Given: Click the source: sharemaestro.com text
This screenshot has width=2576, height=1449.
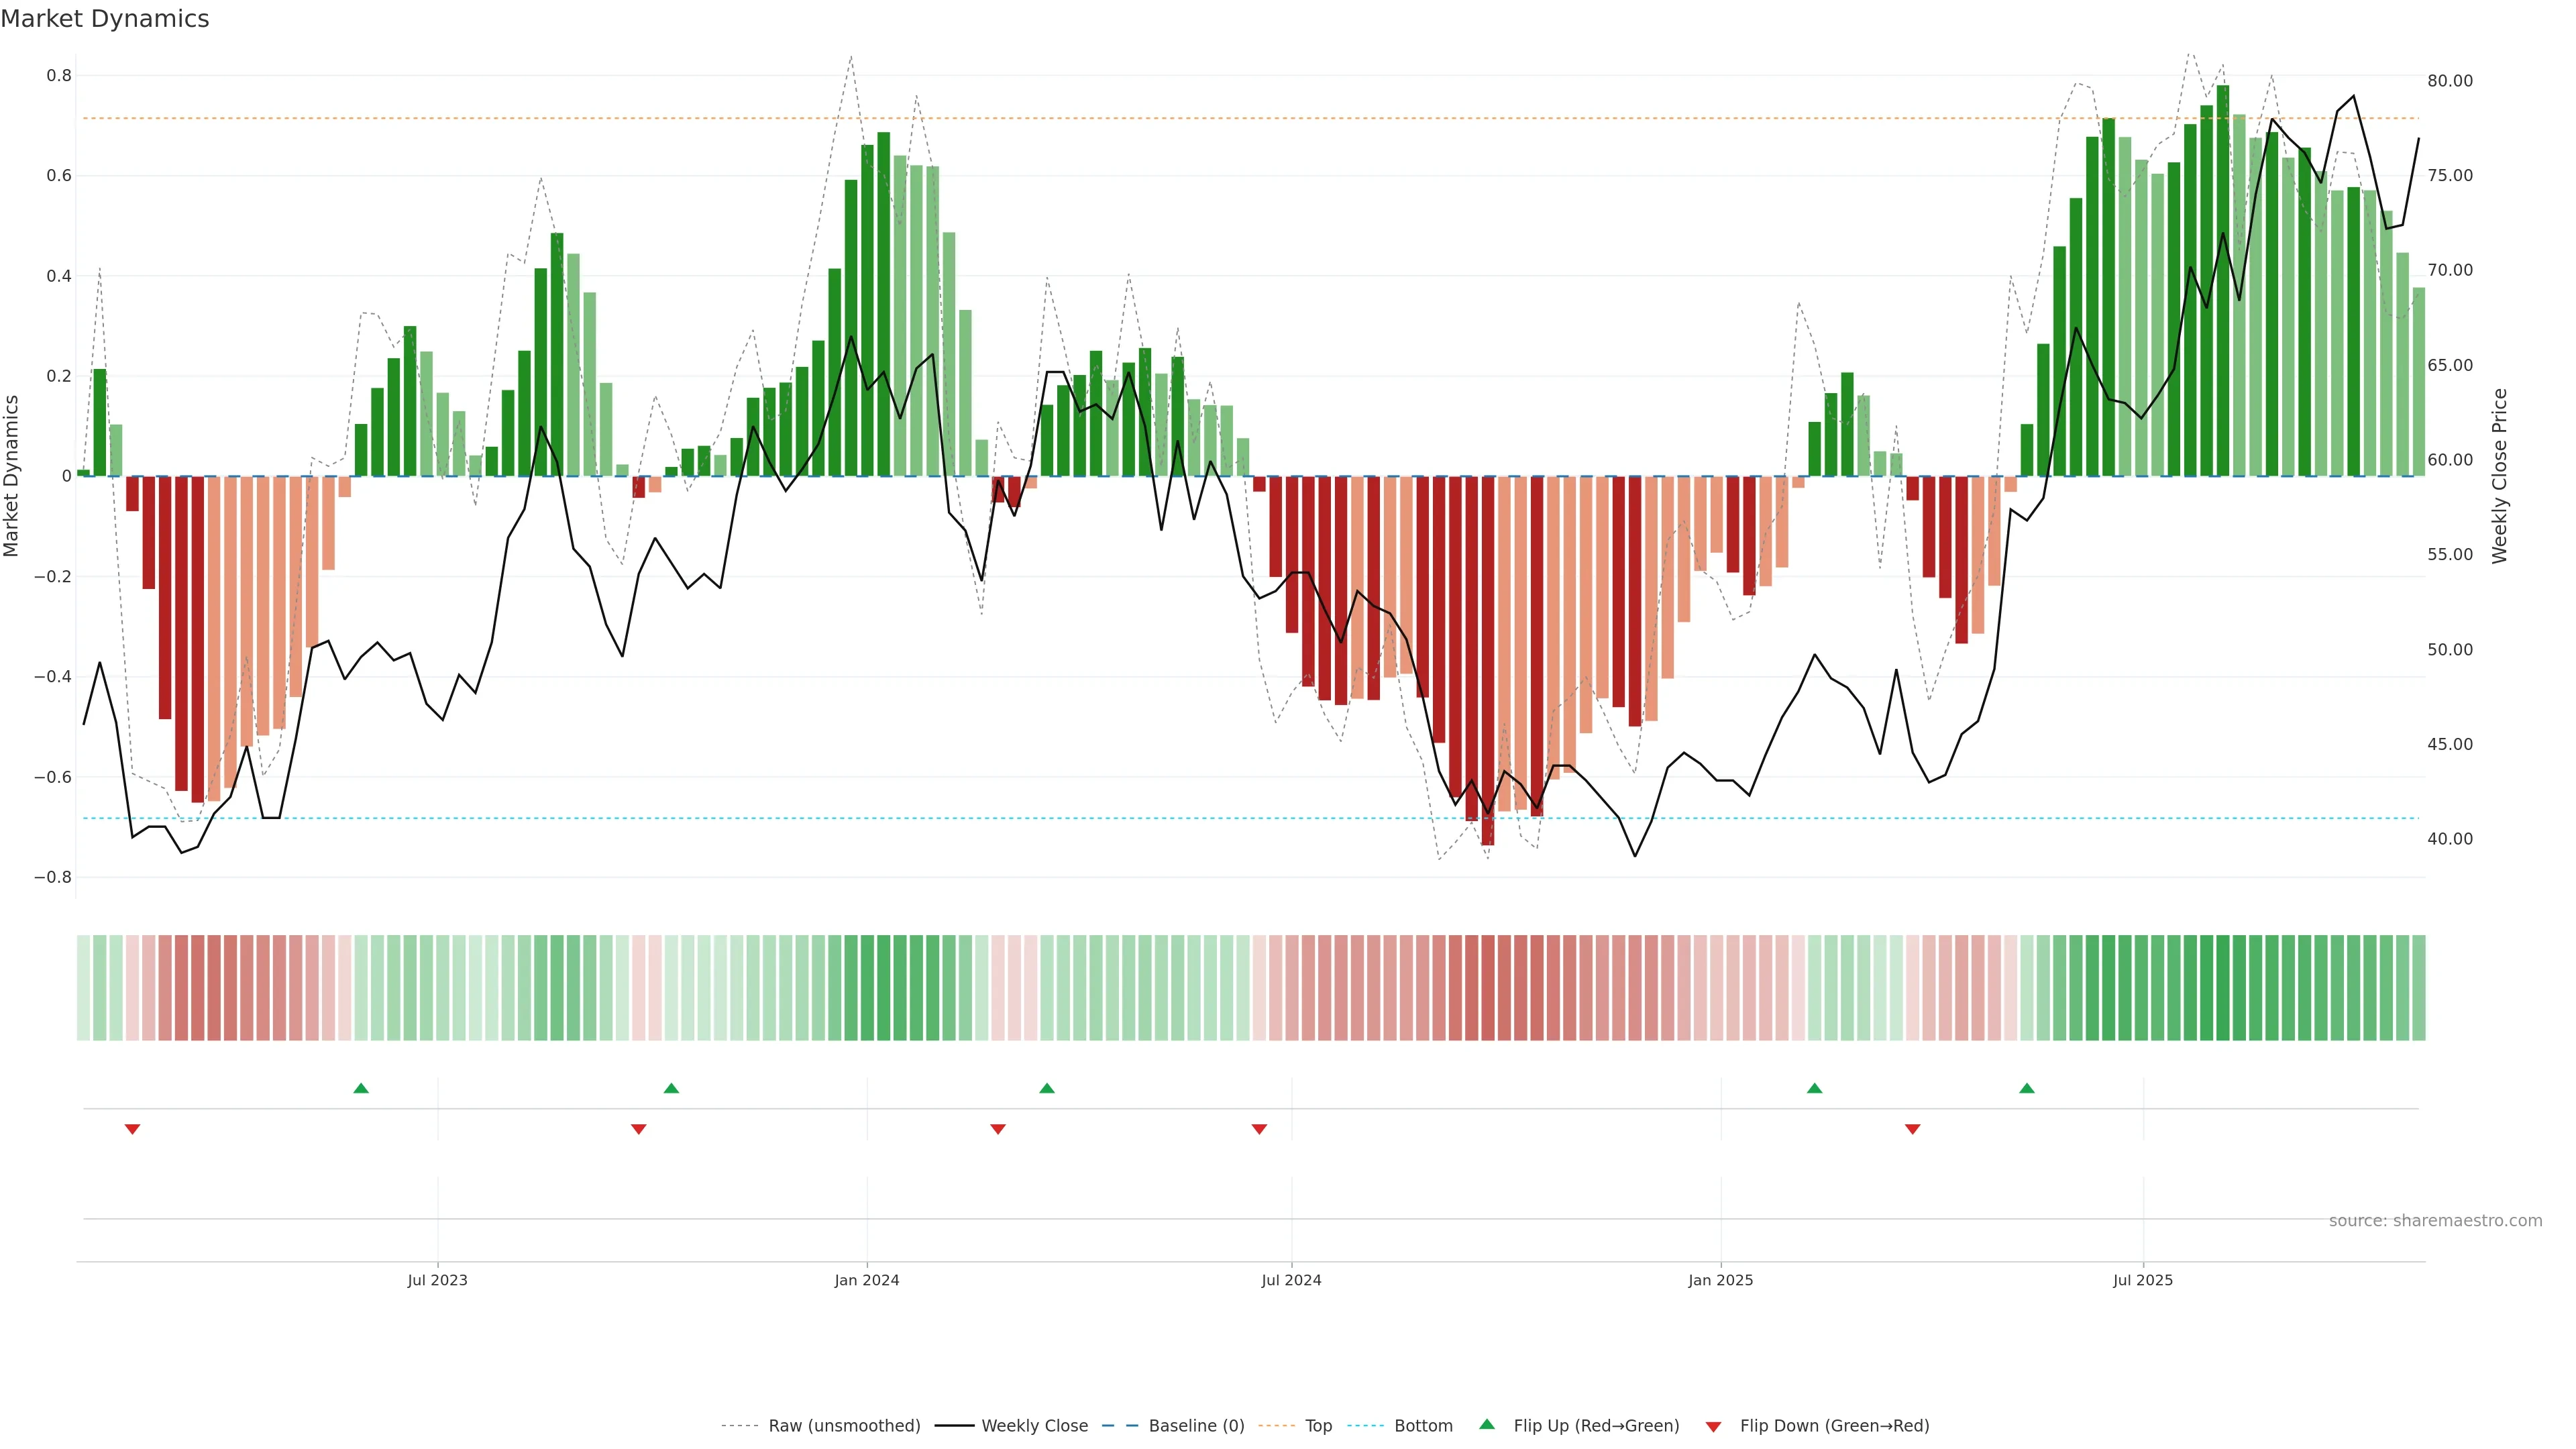Looking at the screenshot, I should tap(2435, 1221).
